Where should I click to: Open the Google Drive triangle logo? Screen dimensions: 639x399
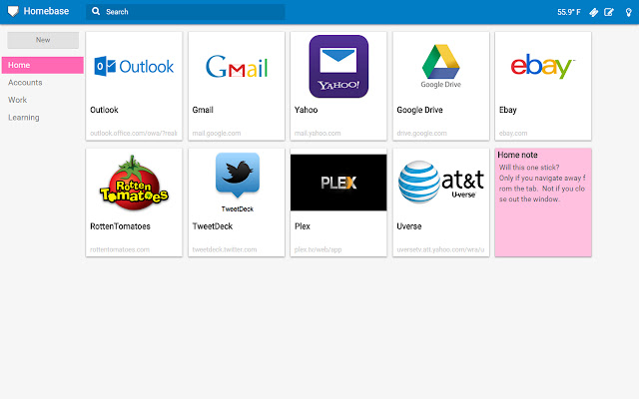click(441, 66)
